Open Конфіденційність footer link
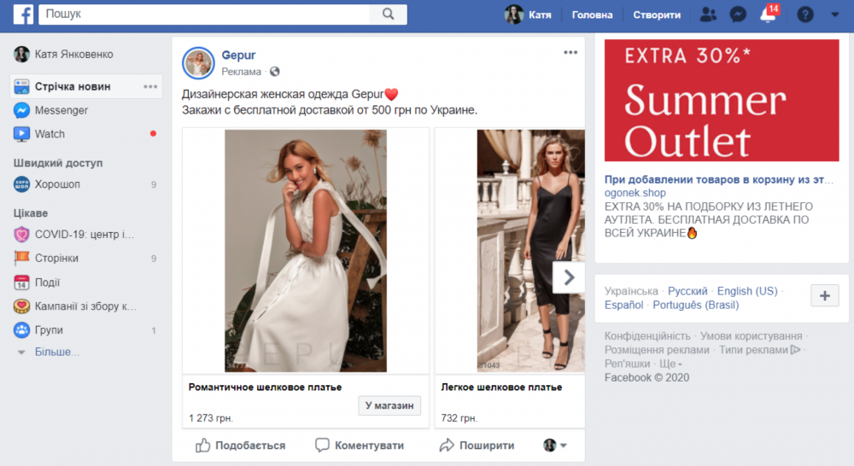Image resolution: width=854 pixels, height=466 pixels. click(x=647, y=336)
